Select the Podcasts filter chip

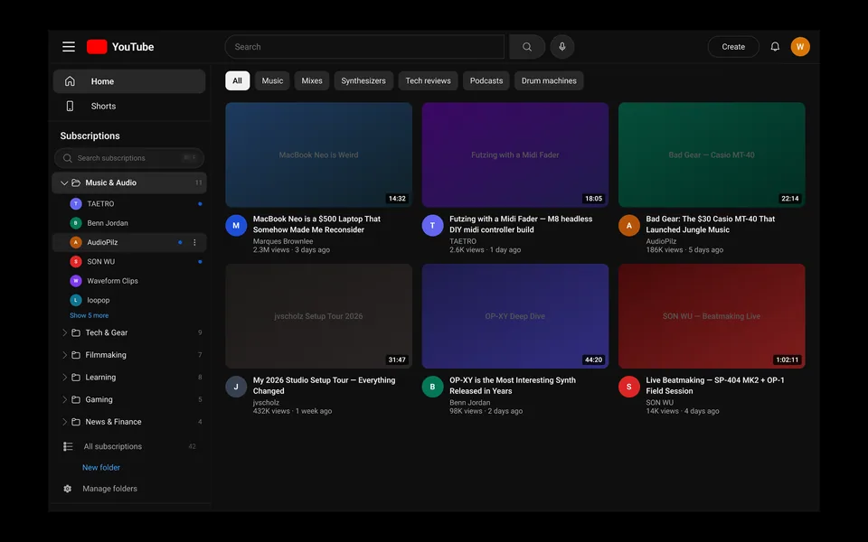coord(486,80)
